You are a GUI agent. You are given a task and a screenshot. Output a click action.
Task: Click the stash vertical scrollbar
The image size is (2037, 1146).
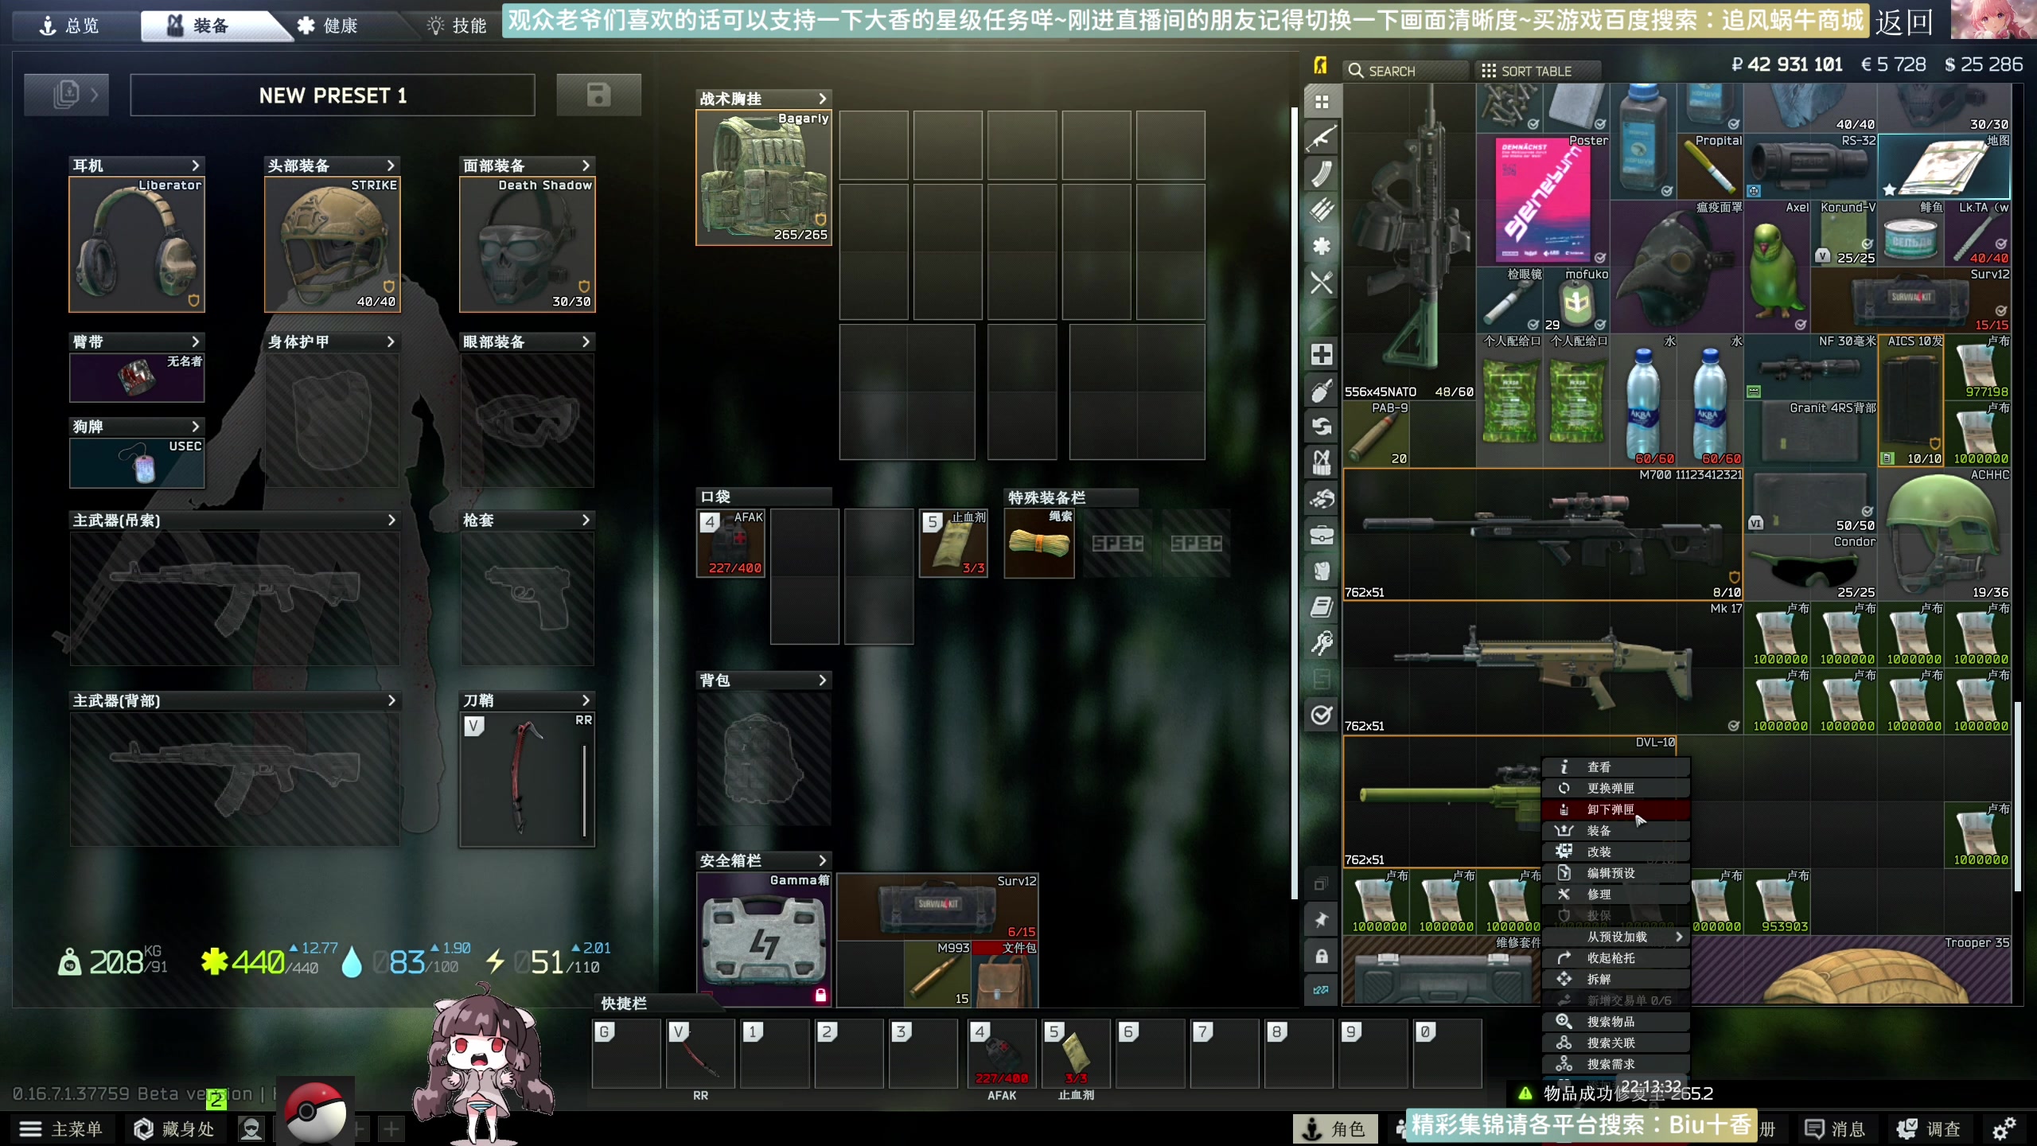click(2017, 796)
